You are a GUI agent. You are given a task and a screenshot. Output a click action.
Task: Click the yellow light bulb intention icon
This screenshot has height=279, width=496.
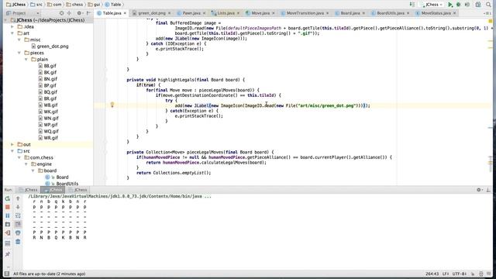coord(112,105)
